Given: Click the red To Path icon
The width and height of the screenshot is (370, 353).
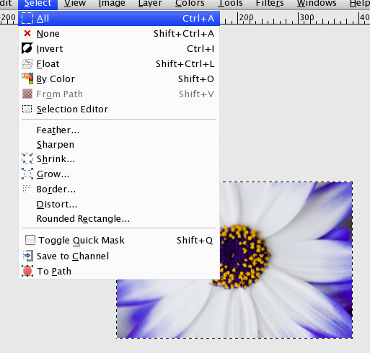Looking at the screenshot, I should 27,271.
